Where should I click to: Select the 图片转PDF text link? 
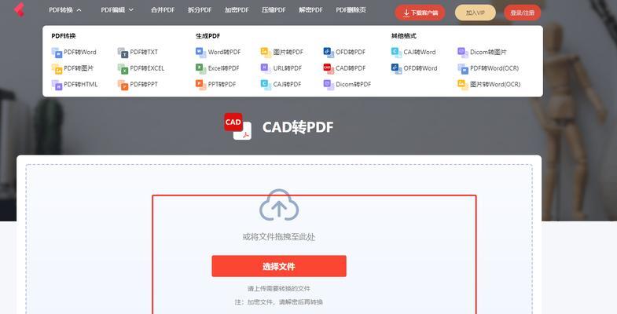288,53
